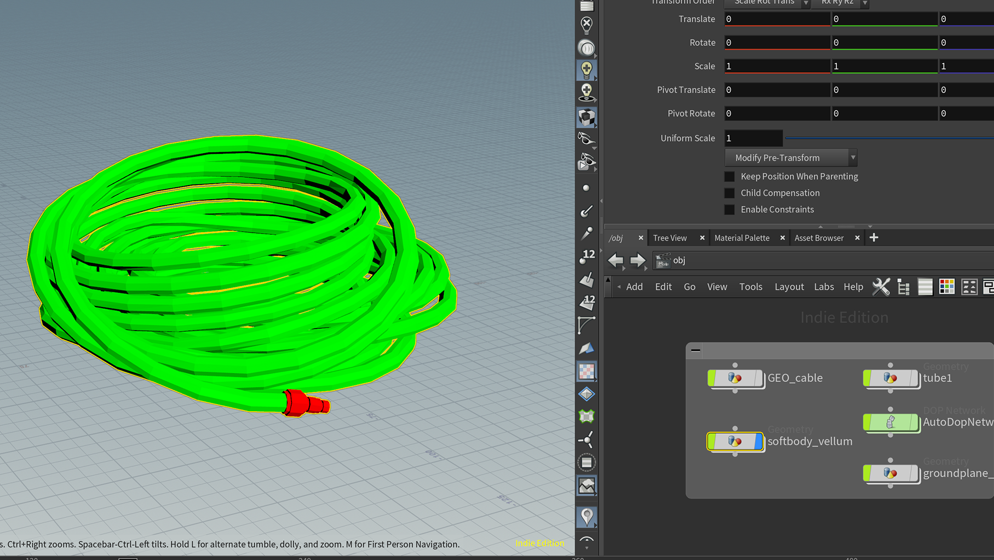
Task: Adjust the Uniform Scale slider
Action: click(889, 138)
